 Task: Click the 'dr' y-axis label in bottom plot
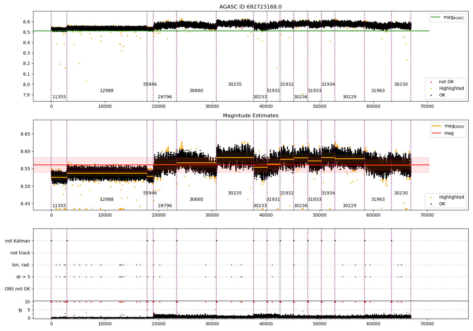[x=20, y=310]
